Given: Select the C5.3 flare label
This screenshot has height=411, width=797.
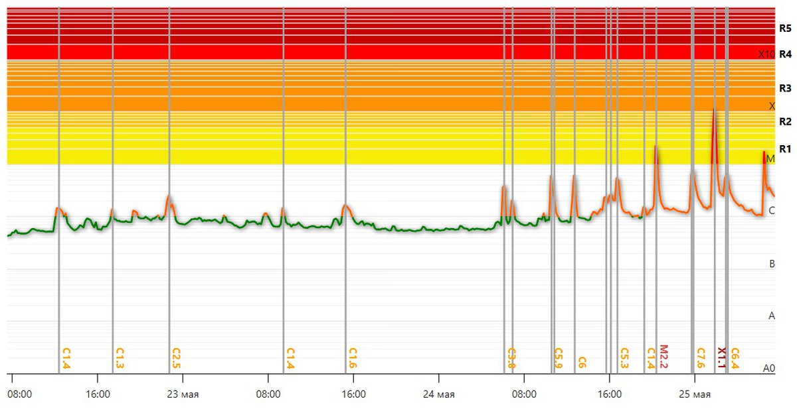Looking at the screenshot, I should point(624,357).
